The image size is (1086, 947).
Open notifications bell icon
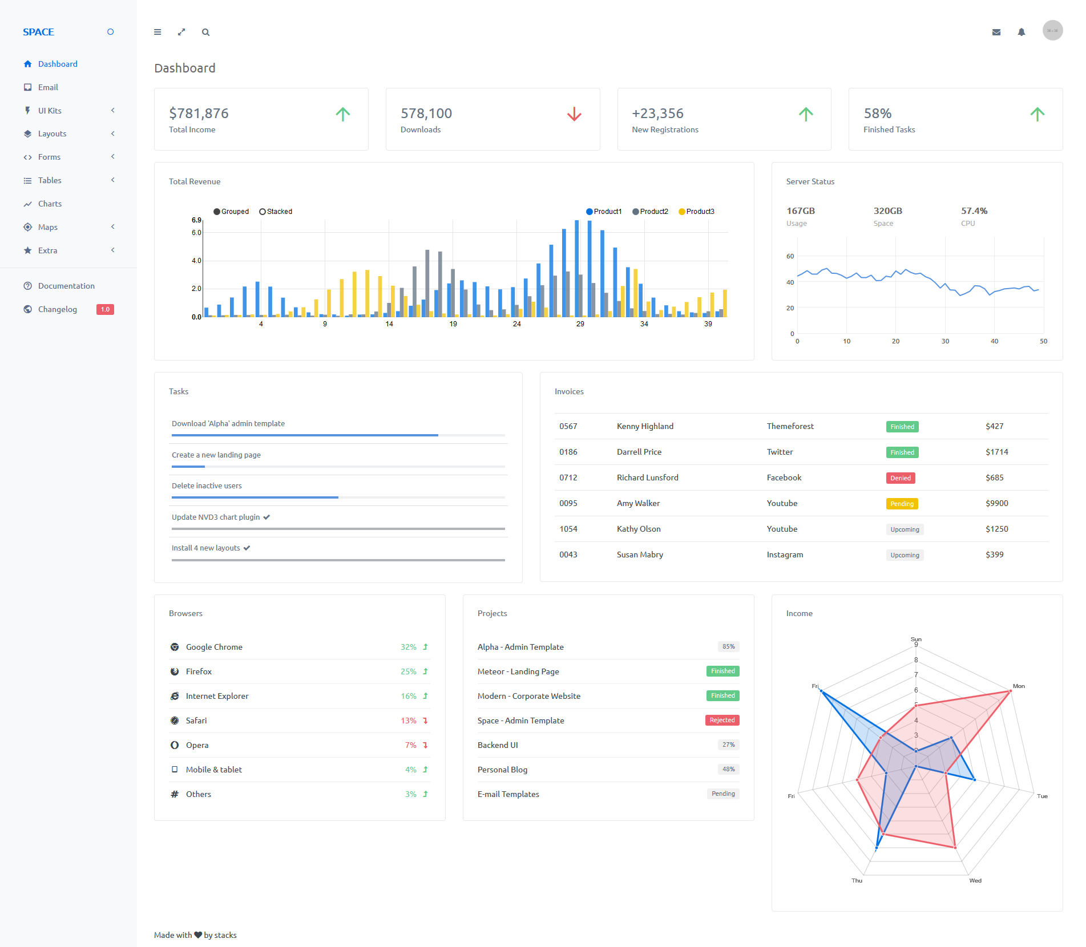pos(1022,32)
